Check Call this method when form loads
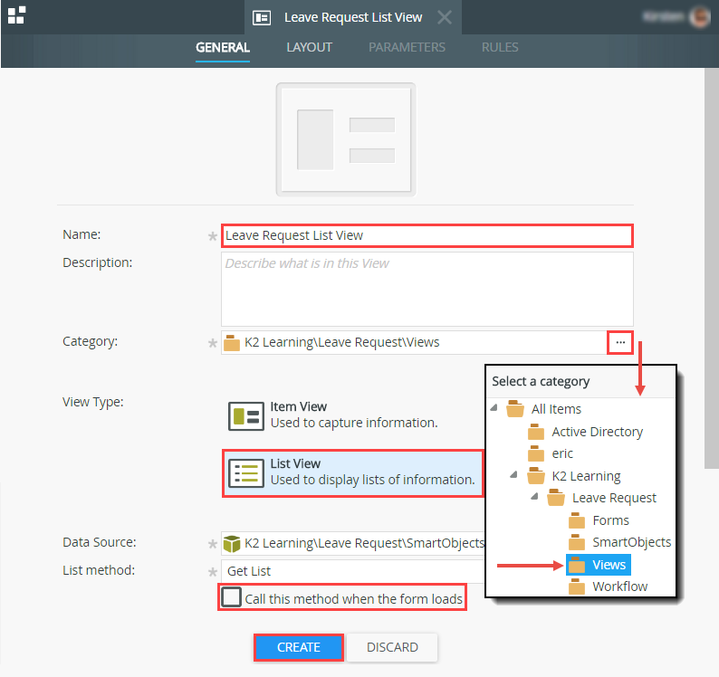The width and height of the screenshot is (719, 677). [x=231, y=597]
